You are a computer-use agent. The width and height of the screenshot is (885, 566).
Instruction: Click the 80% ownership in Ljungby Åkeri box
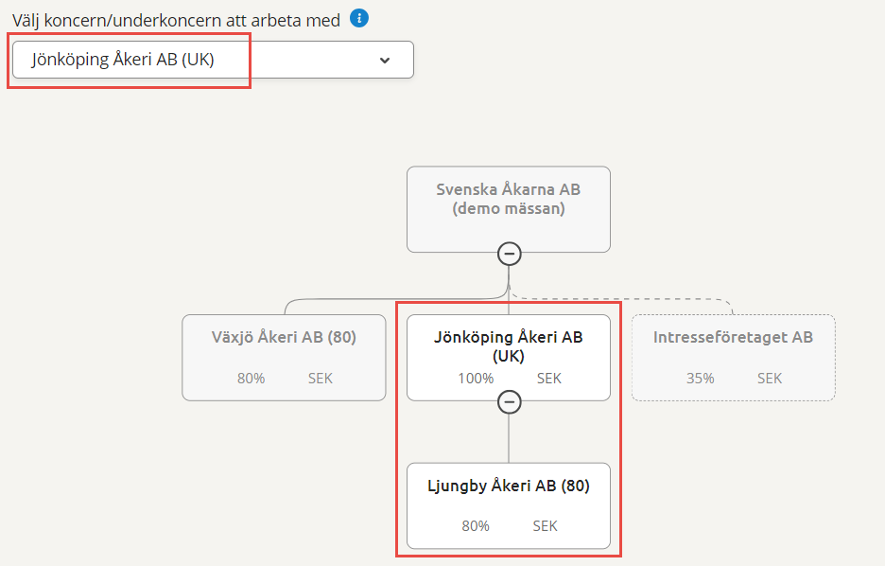(x=476, y=526)
